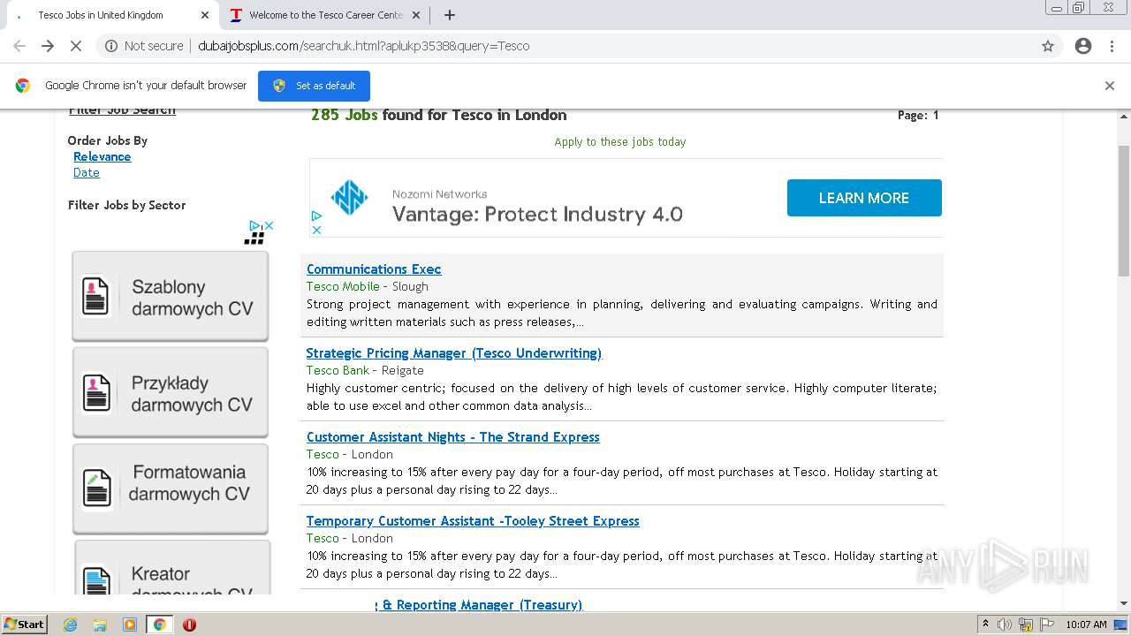Click the bookmark star icon

[x=1048, y=46]
